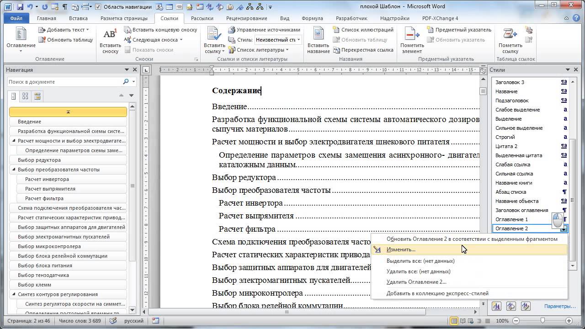585x329 pixels.
Task: Switch to Главная ribbon tab
Action: 46,18
